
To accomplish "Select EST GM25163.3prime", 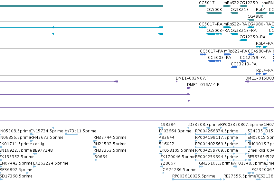I will 216,163.
